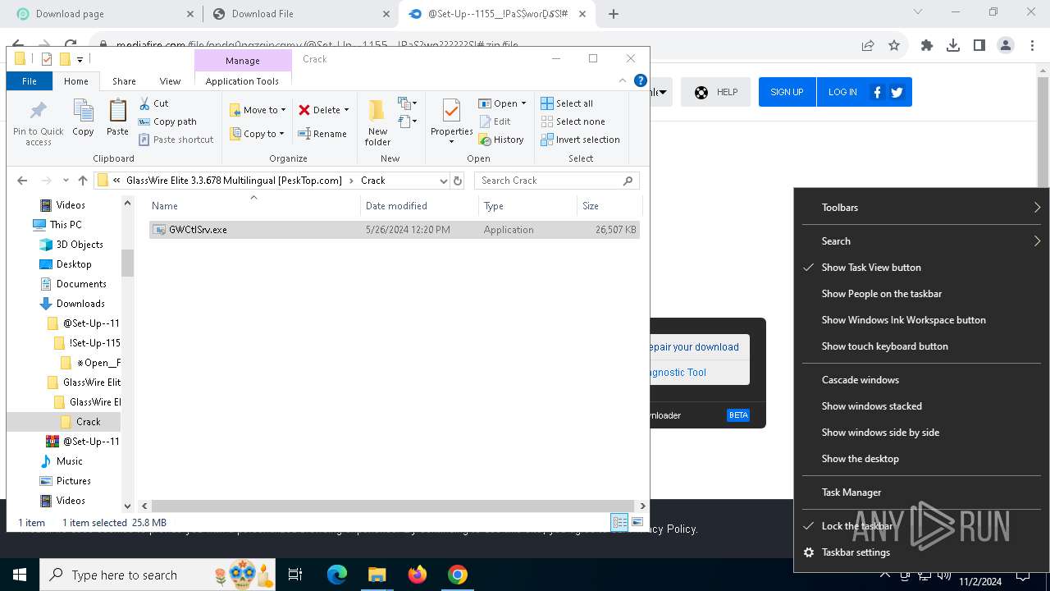
Task: Open Firefox from the taskbar
Action: [417, 575]
